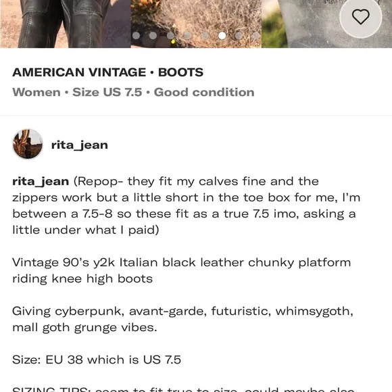Select the last photo carousel dot
Viewport: 392px width, 392px height.
tap(256, 36)
